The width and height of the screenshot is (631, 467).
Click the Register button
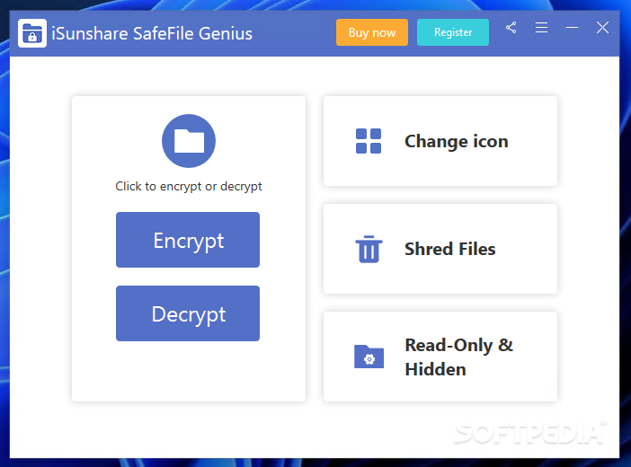click(453, 32)
